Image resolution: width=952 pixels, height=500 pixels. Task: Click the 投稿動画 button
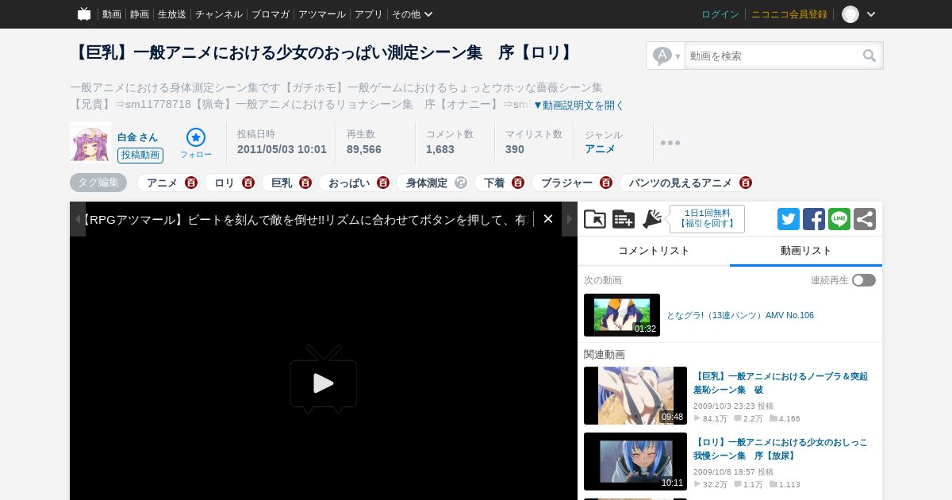point(140,156)
